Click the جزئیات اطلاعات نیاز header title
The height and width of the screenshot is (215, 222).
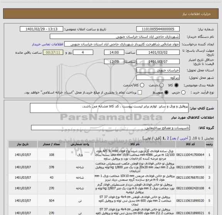click(197, 14)
